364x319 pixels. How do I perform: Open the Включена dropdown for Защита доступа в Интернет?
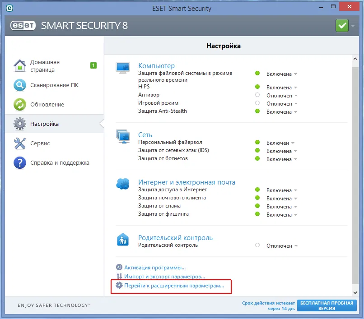pyautogui.click(x=282, y=190)
